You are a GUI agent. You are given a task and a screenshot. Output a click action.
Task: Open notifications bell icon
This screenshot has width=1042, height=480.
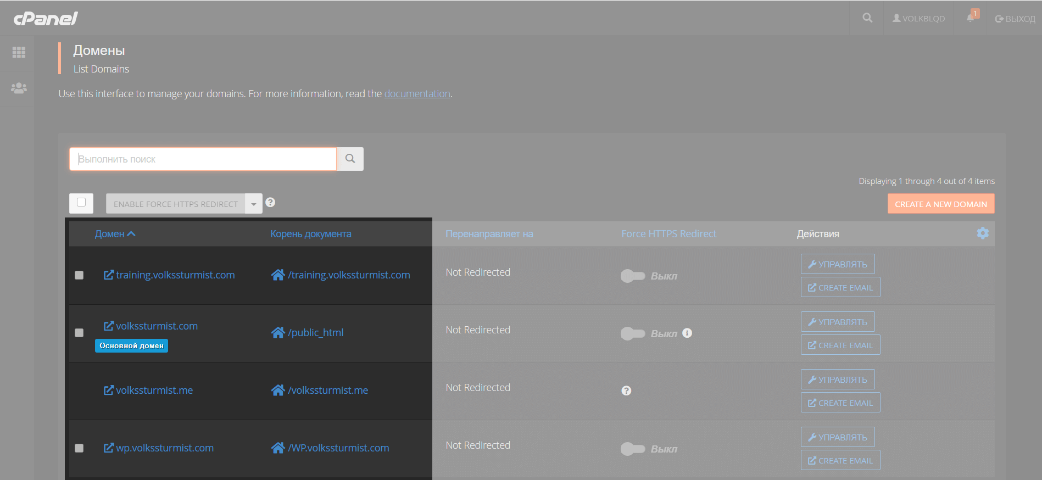point(971,18)
